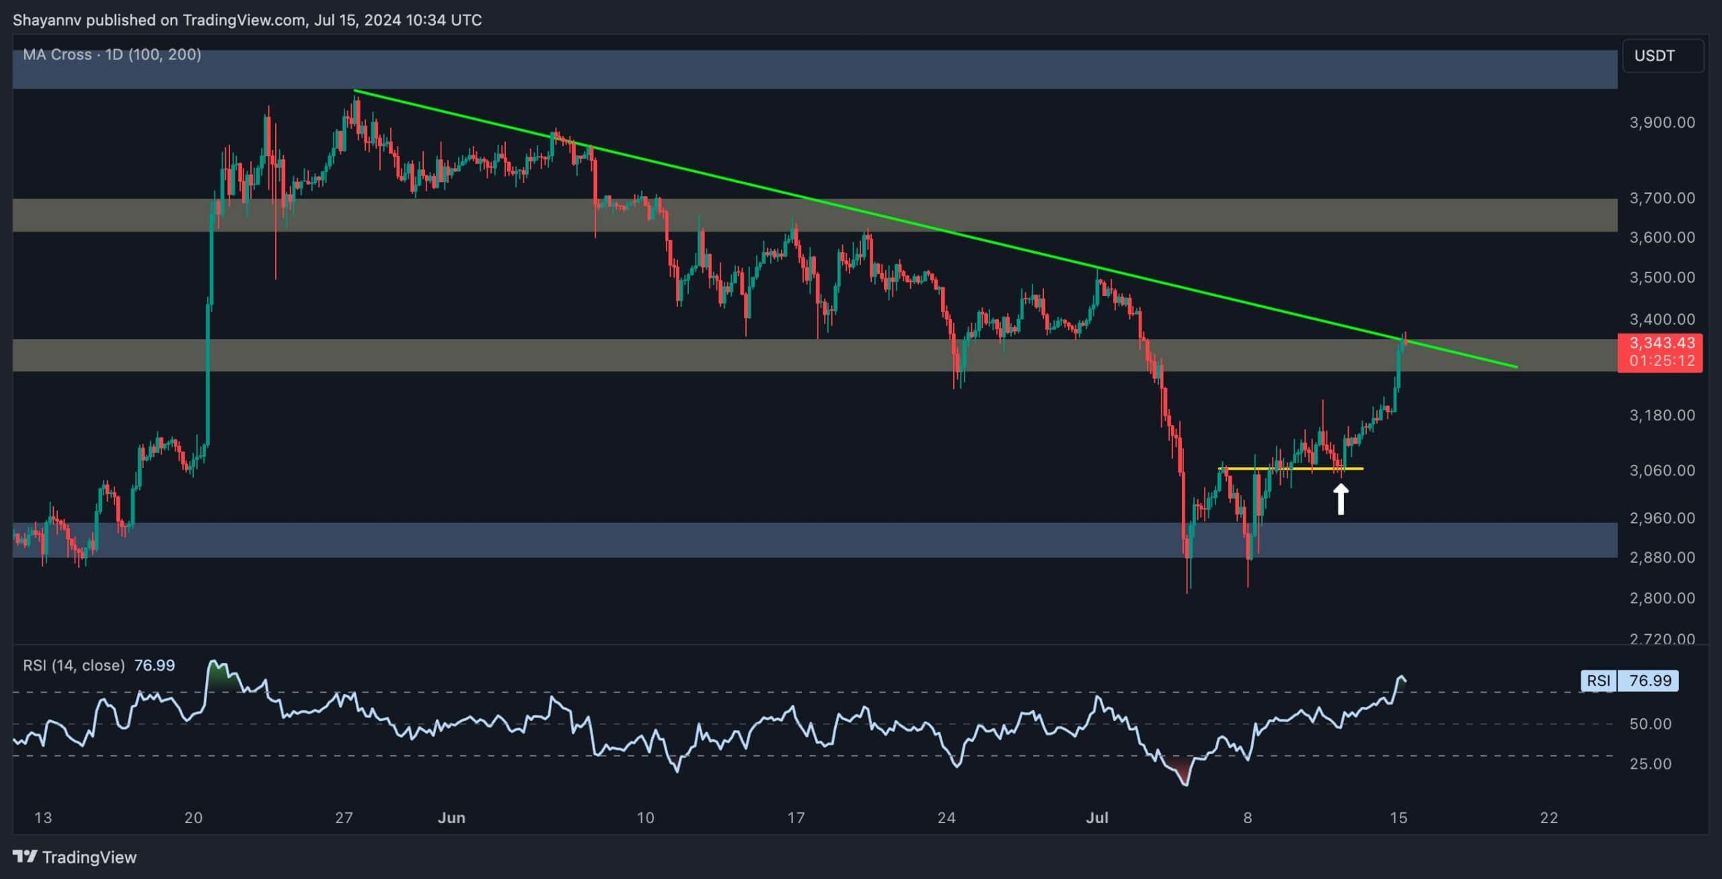1722x879 pixels.
Task: Click the 3,700.00 price axis label
Action: coord(1662,198)
